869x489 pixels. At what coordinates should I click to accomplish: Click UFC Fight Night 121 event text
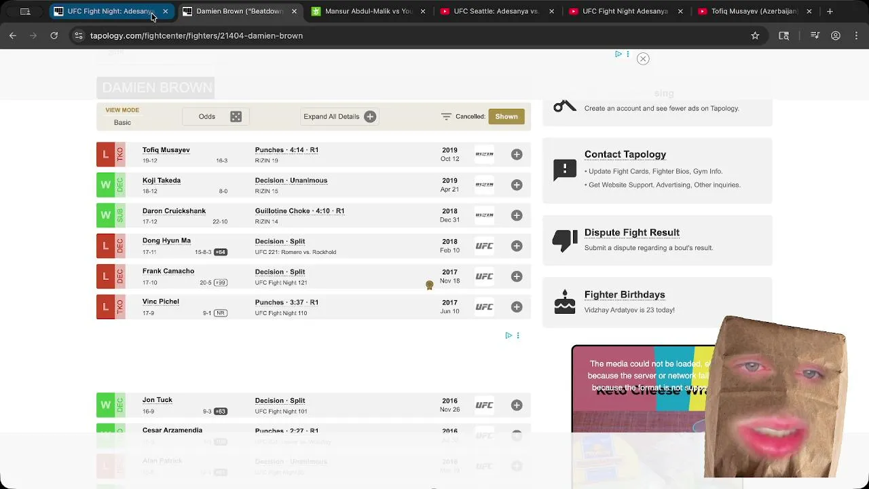pyautogui.click(x=281, y=283)
